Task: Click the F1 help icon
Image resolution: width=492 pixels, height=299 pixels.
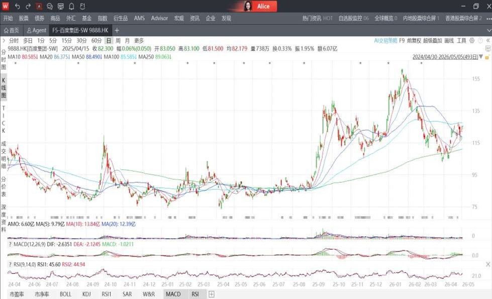Action: [82, 6]
